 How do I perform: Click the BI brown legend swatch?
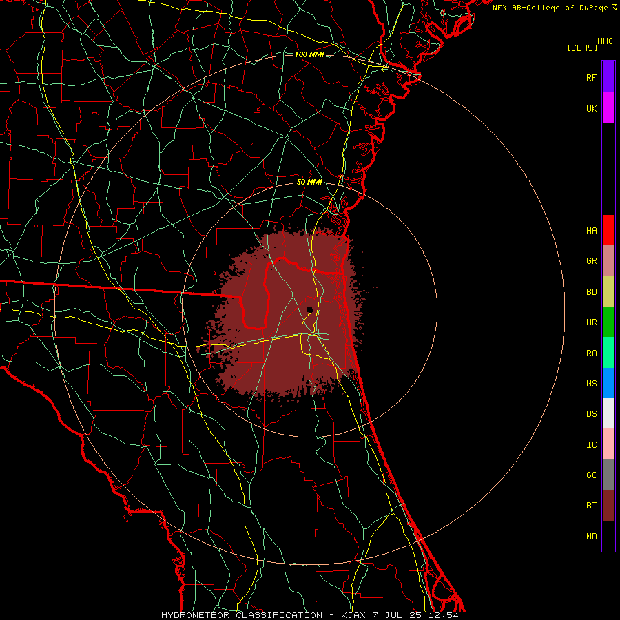[x=608, y=506]
